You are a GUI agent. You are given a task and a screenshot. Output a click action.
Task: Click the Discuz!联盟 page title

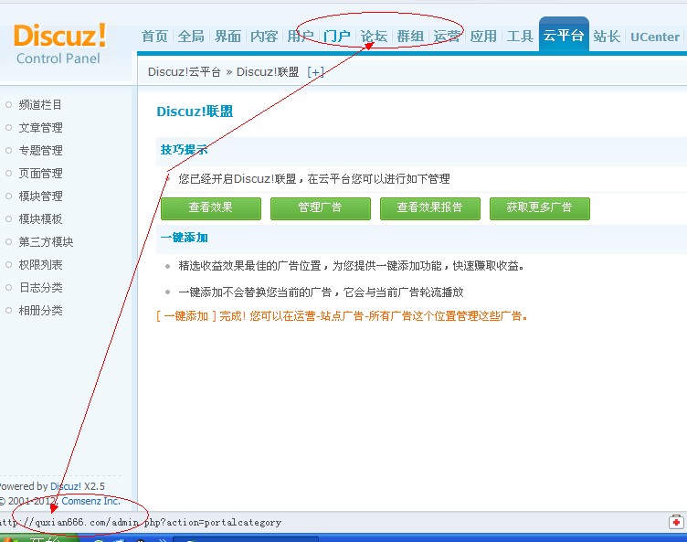coord(195,112)
